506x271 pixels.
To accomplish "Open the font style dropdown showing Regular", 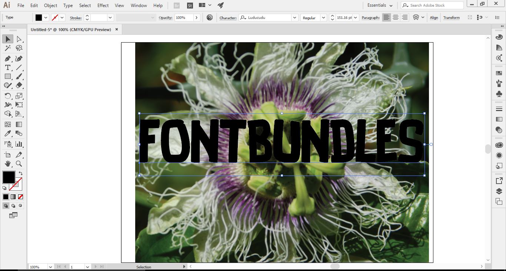I will click(x=323, y=17).
